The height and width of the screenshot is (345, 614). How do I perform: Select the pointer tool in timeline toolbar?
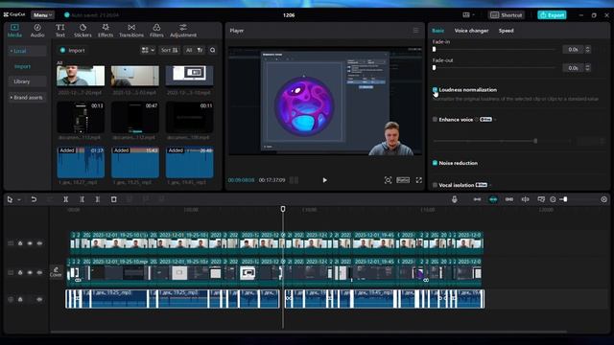(10, 199)
